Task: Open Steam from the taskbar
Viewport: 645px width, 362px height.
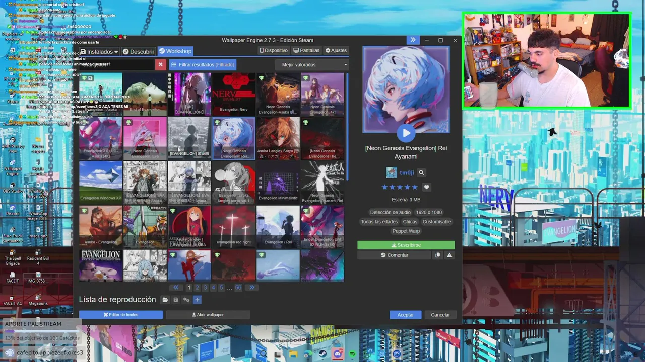Action: pyautogui.click(x=322, y=354)
